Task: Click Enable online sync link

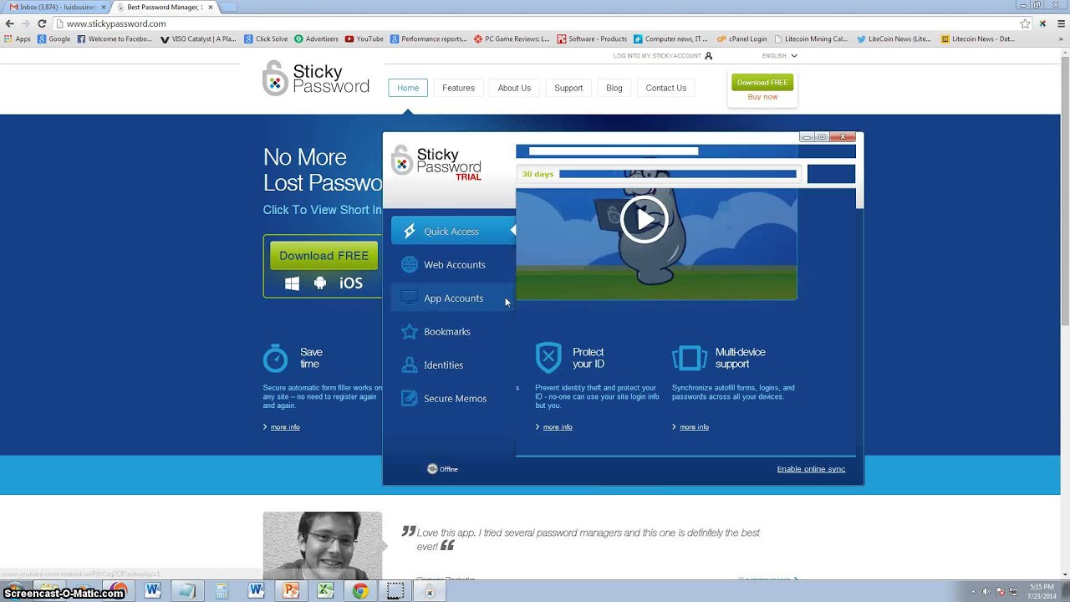Action: tap(811, 469)
